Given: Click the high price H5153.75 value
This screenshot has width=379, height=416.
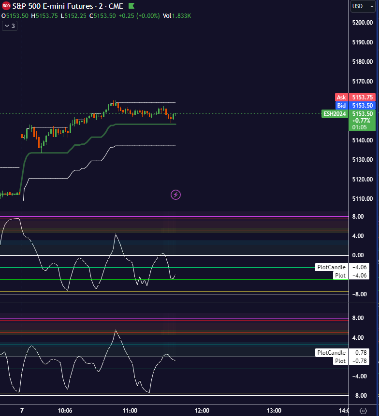Looking at the screenshot, I should 44,16.
